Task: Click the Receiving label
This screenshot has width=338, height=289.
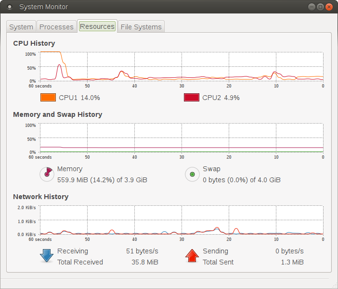Action: coord(73,251)
